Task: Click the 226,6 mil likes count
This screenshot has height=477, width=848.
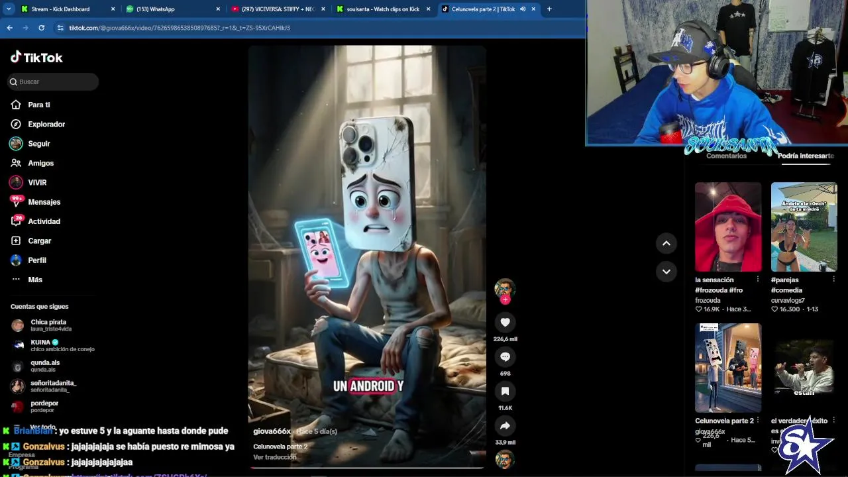Action: click(x=505, y=339)
